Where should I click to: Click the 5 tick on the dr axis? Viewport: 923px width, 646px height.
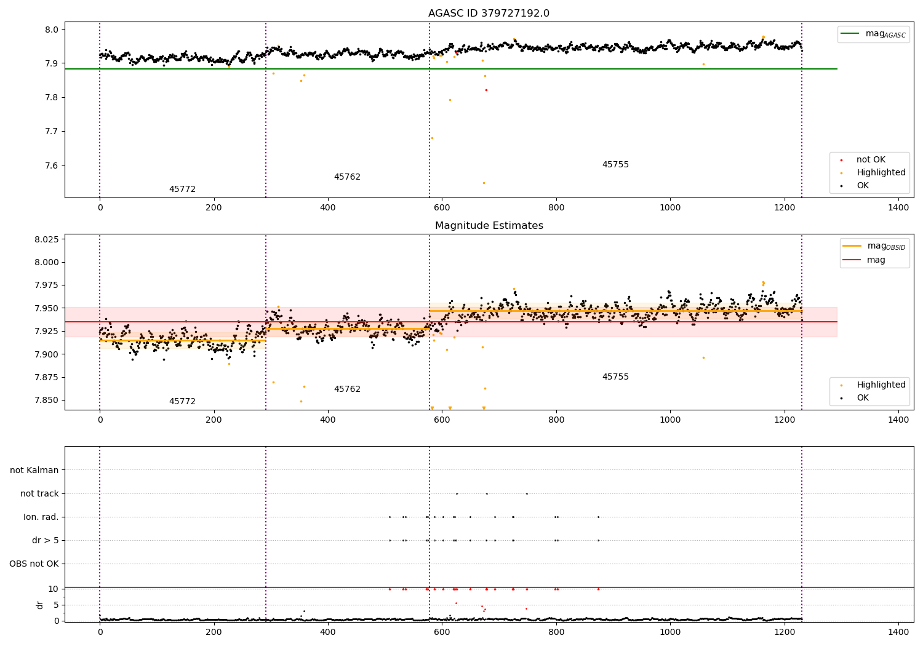(x=56, y=605)
